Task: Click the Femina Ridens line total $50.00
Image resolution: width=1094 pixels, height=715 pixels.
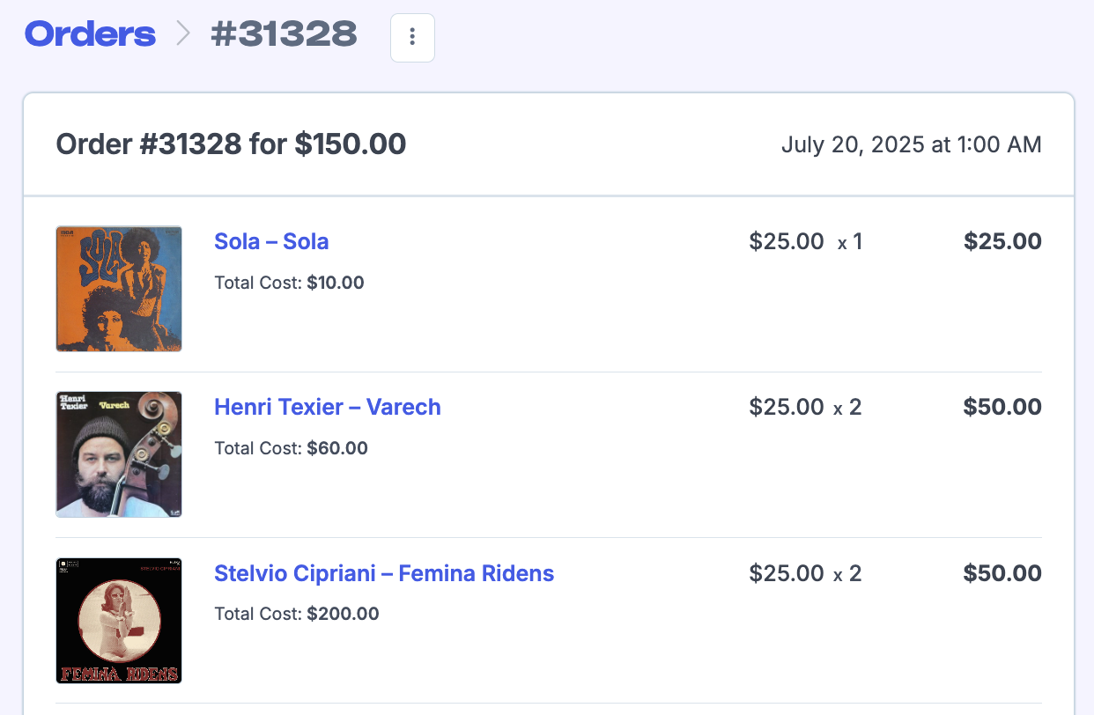Action: click(1002, 573)
